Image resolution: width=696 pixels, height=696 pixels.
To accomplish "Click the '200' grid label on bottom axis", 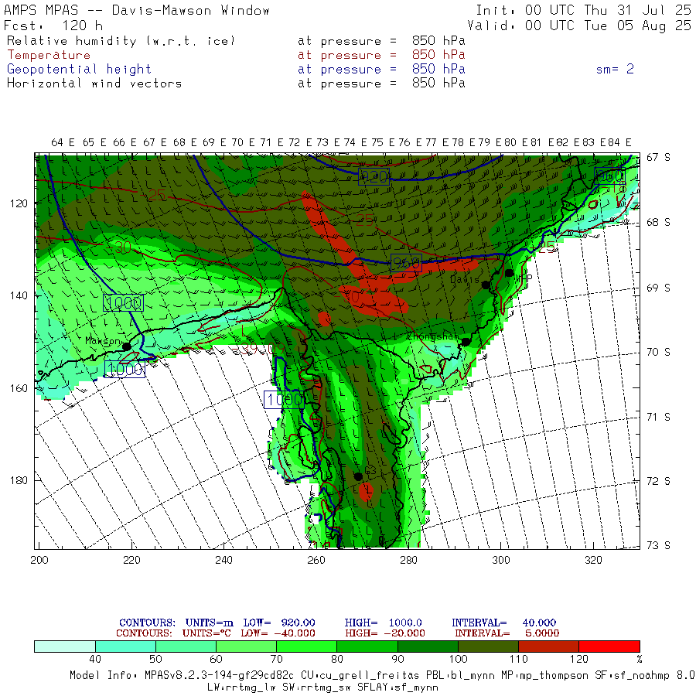I will (x=39, y=560).
